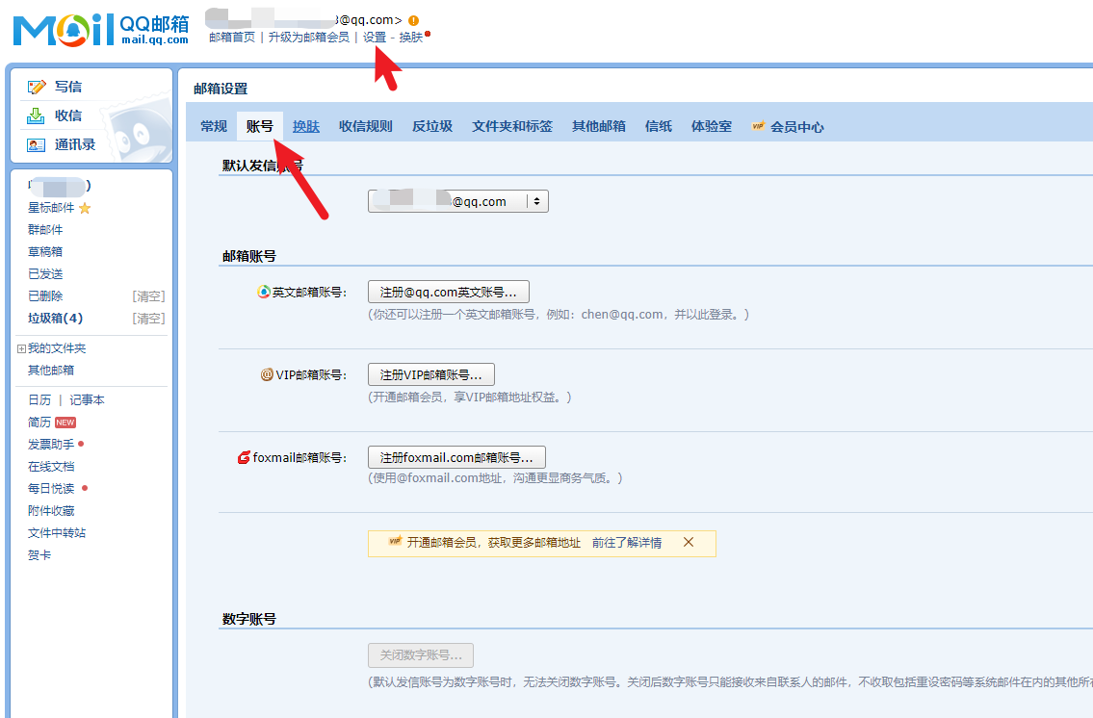The height and width of the screenshot is (718, 1093).
Task: Empty 已删除 with its 清空 link
Action: click(x=148, y=296)
